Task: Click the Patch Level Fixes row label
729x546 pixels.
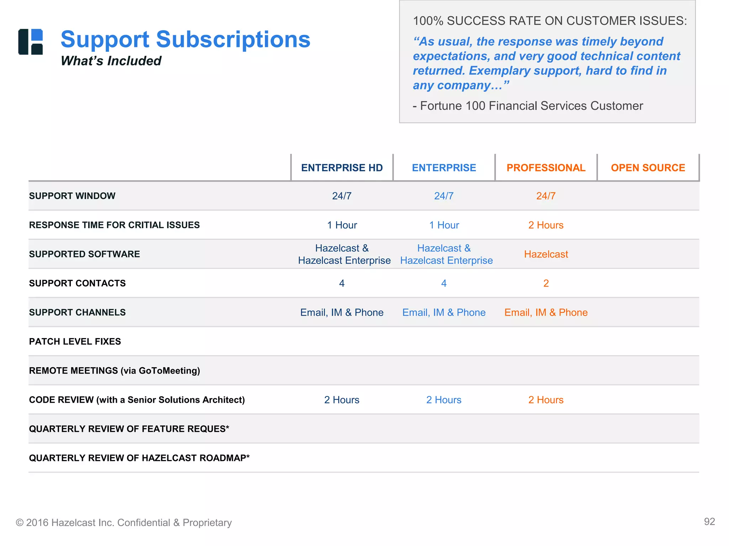Action: pyautogui.click(x=75, y=342)
